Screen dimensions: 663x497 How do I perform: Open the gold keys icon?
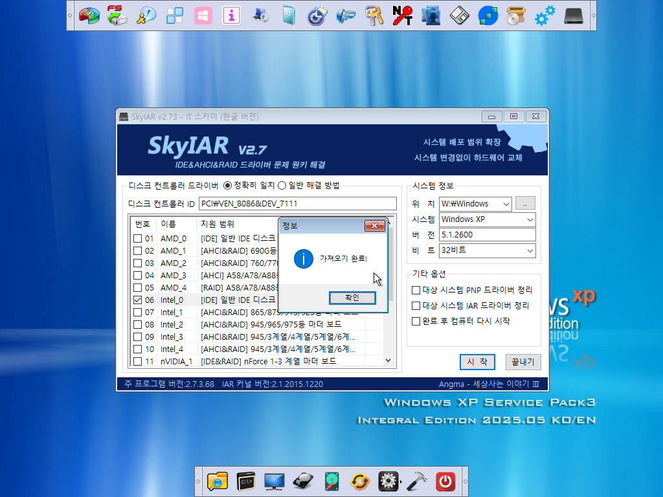tap(374, 16)
